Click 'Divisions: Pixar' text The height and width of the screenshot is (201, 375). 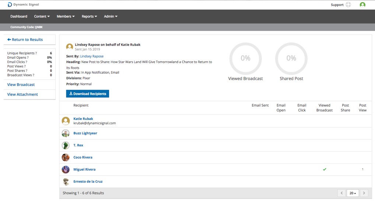click(x=78, y=78)
